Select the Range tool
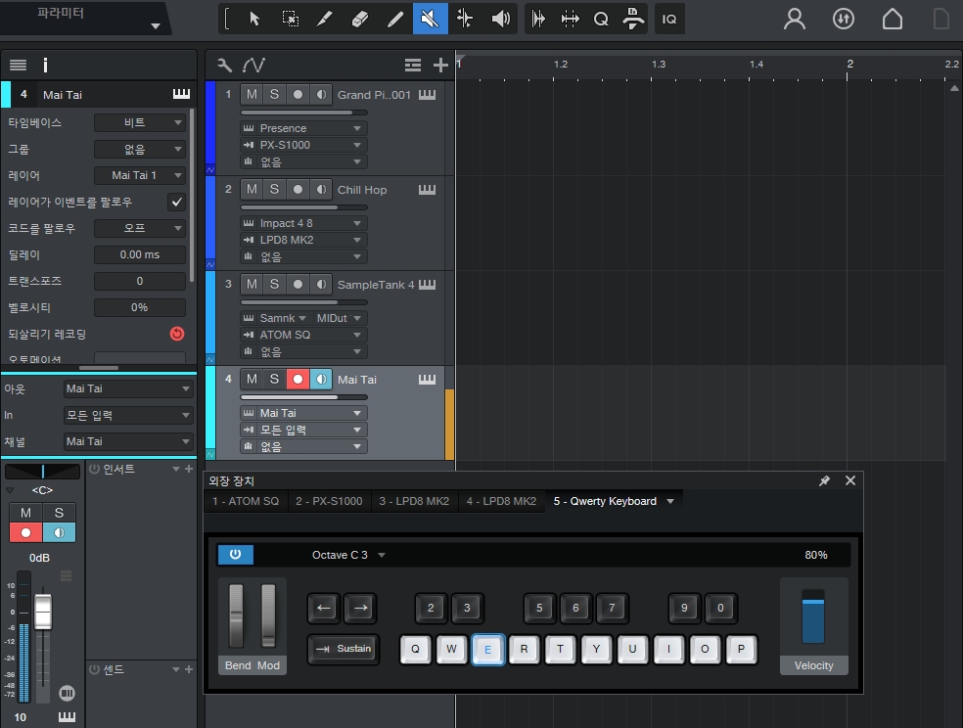 point(290,19)
